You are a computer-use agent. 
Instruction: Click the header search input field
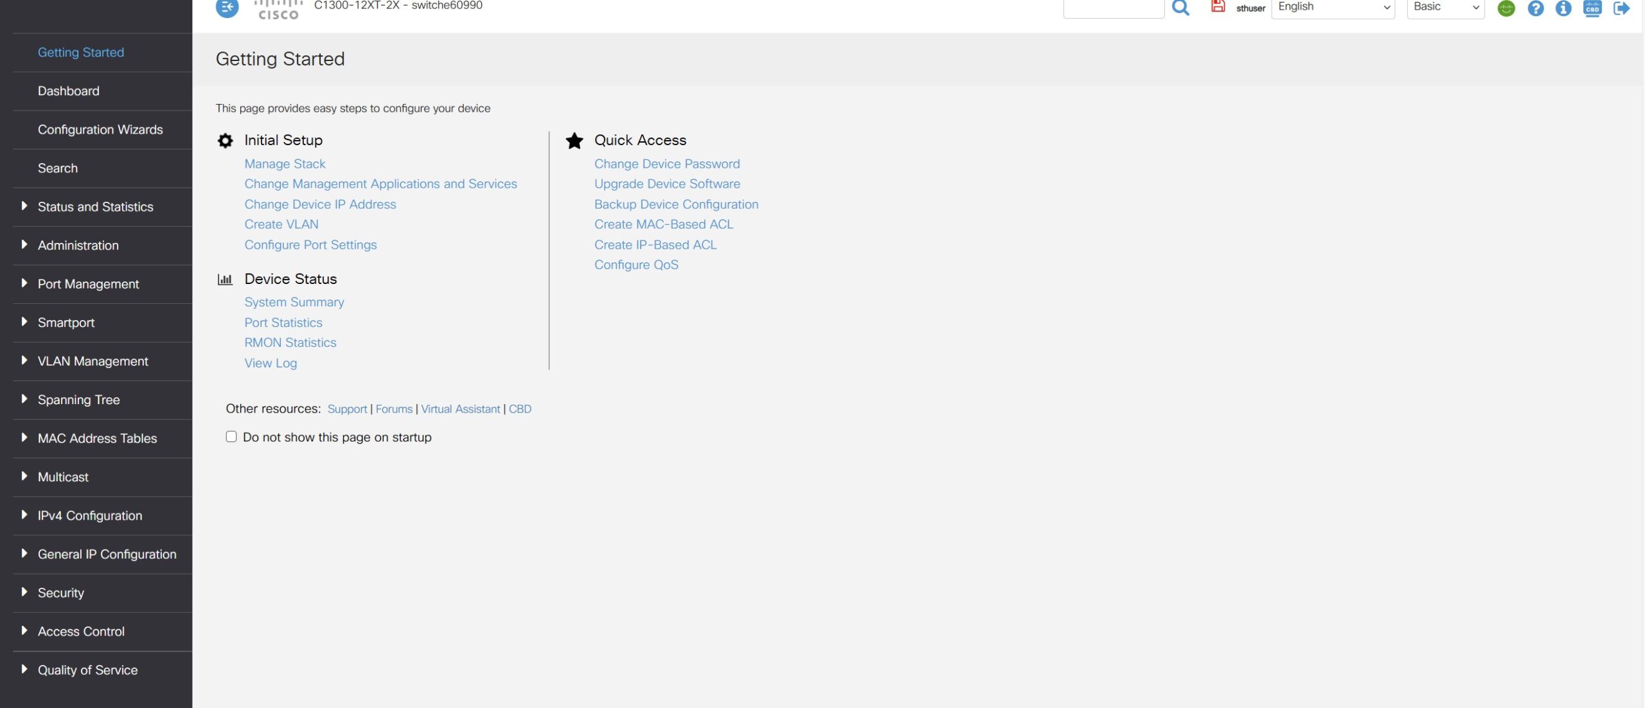pyautogui.click(x=1114, y=8)
